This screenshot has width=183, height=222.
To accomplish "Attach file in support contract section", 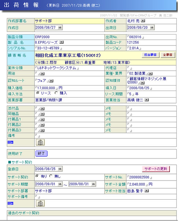I will point(40,203).
